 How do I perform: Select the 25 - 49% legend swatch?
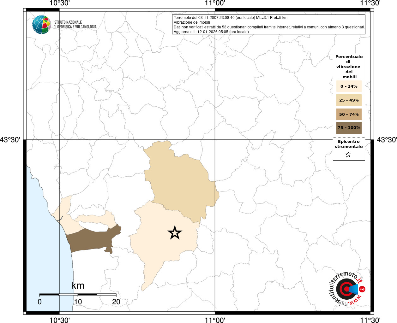(349, 100)
